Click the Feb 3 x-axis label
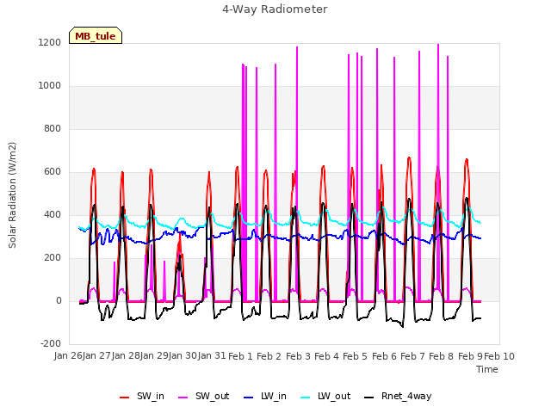 point(298,356)
